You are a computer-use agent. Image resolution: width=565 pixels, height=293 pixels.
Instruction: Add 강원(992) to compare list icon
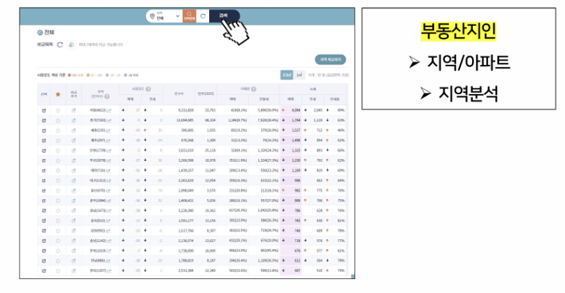click(73, 230)
